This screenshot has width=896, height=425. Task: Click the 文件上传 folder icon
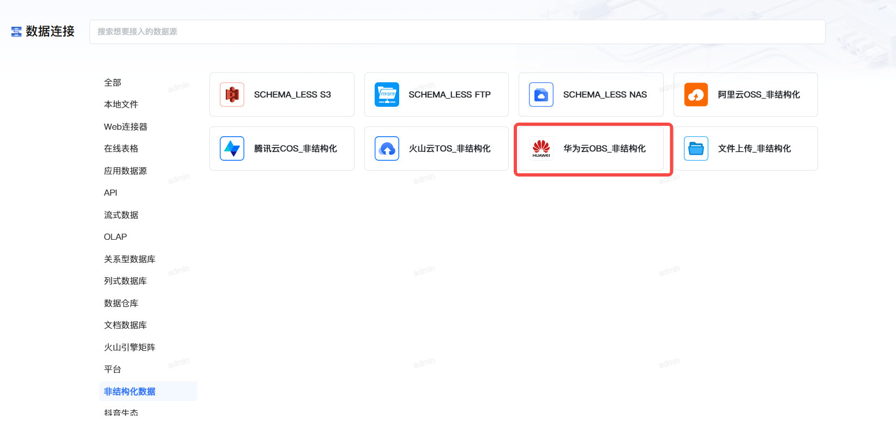[x=696, y=148]
